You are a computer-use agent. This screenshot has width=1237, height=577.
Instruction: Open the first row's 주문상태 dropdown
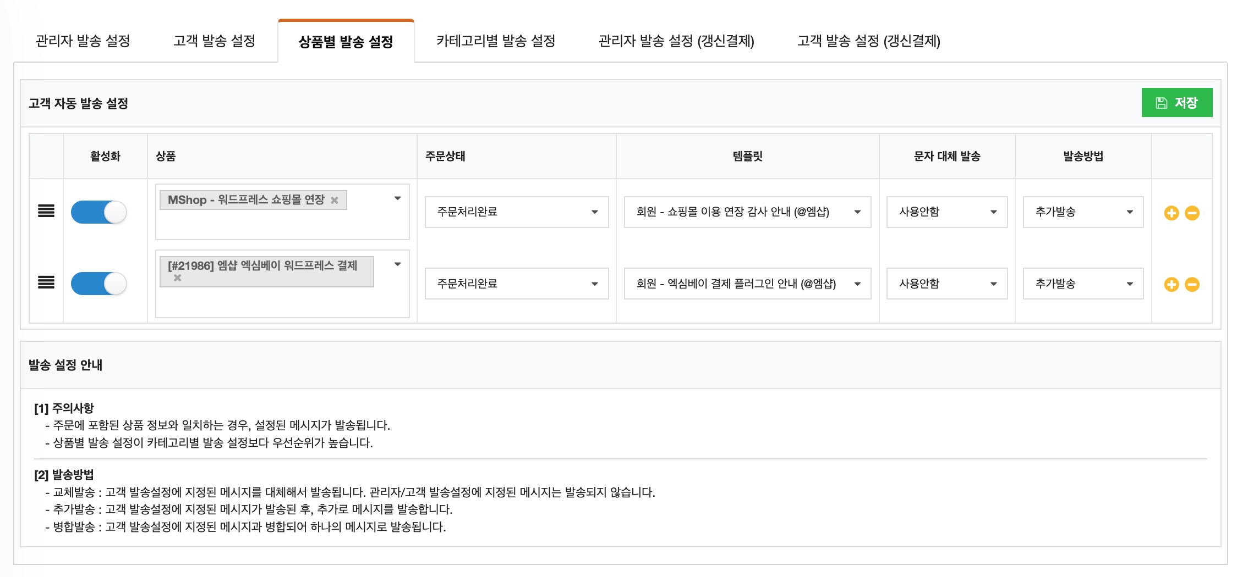[x=516, y=212]
